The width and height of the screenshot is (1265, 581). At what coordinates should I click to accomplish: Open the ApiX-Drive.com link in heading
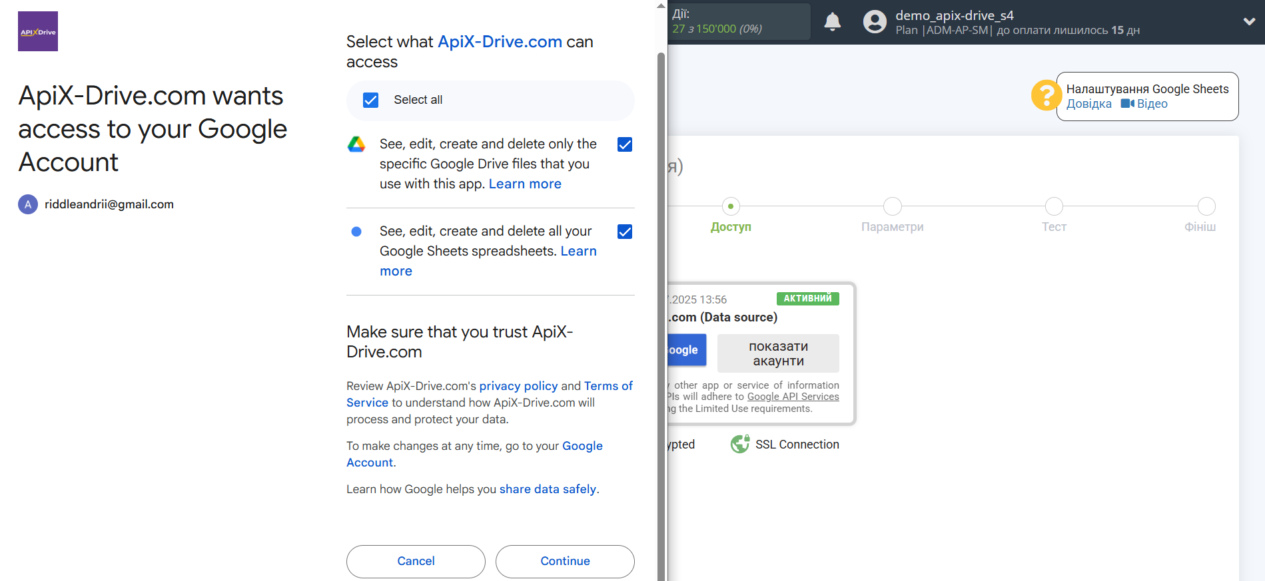500,42
